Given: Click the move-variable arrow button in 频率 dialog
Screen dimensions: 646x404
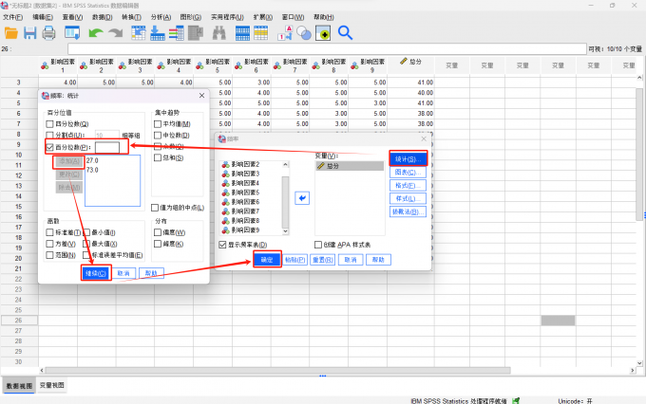Looking at the screenshot, I should 302,198.
